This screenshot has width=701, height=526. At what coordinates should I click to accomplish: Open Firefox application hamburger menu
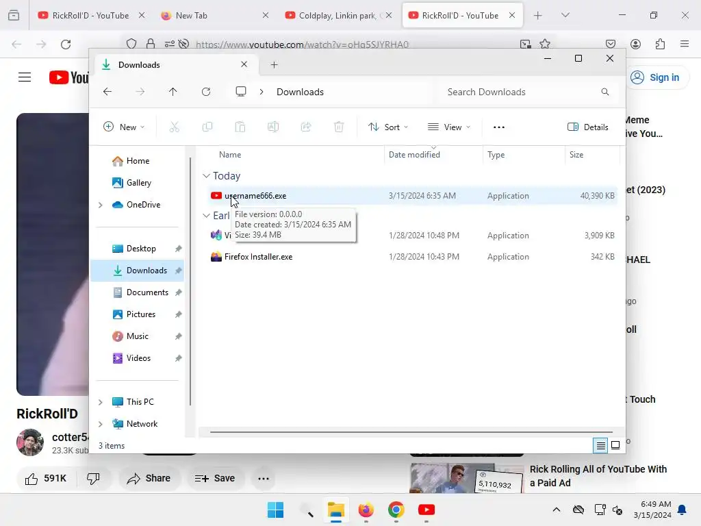pyautogui.click(x=684, y=44)
